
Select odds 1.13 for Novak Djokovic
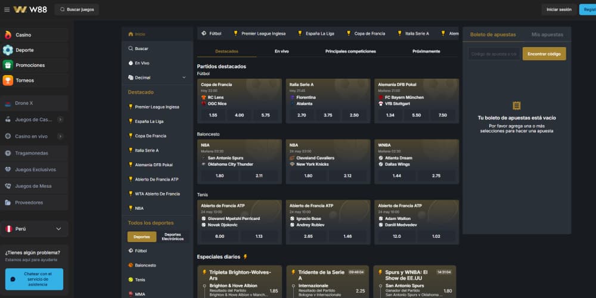pos(259,237)
